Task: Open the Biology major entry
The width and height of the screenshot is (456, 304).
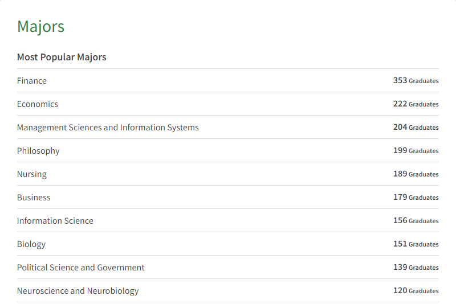Action: coord(31,244)
